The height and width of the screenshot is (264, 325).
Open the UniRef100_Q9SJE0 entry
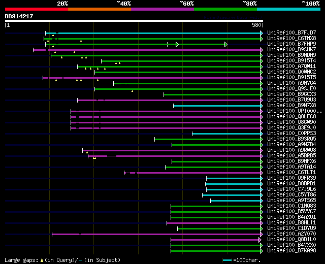291,88
